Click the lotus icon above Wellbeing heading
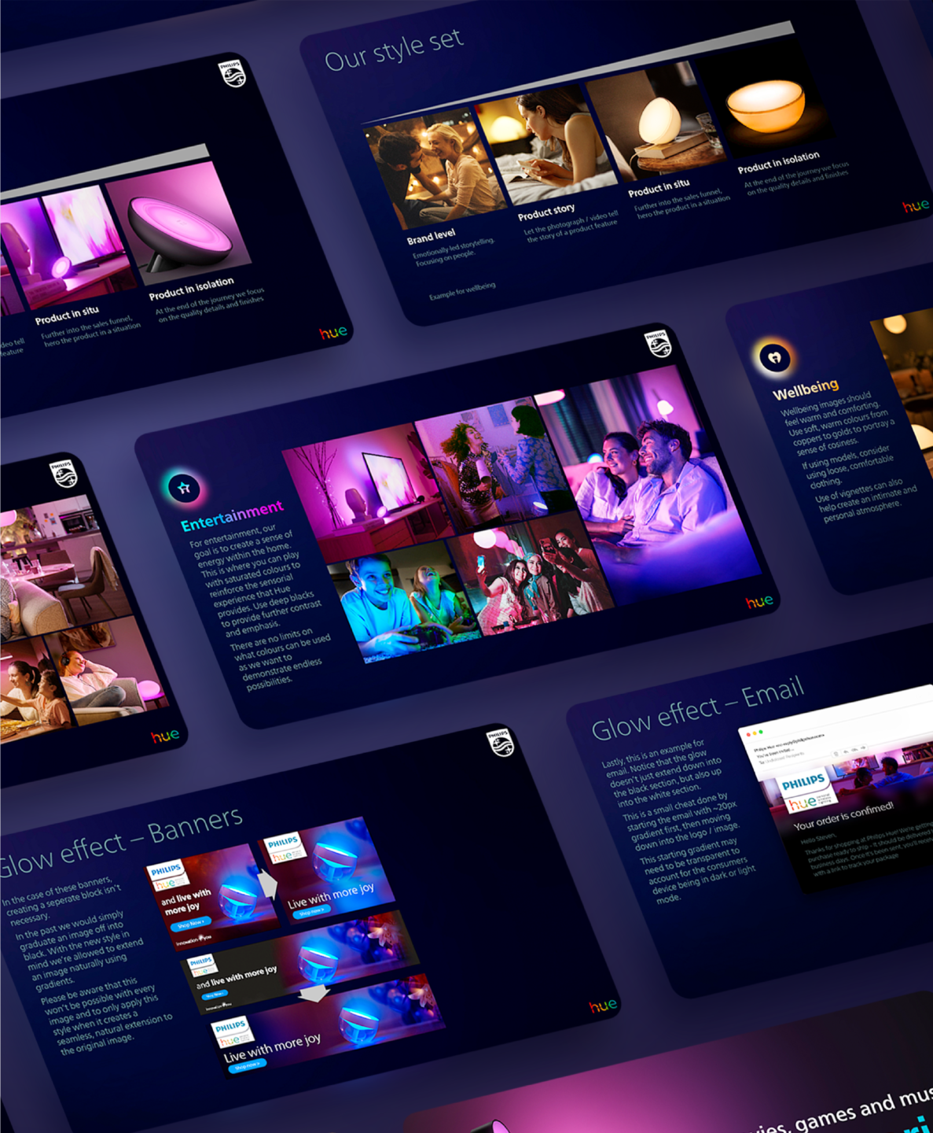This screenshot has width=933, height=1133. [x=774, y=357]
